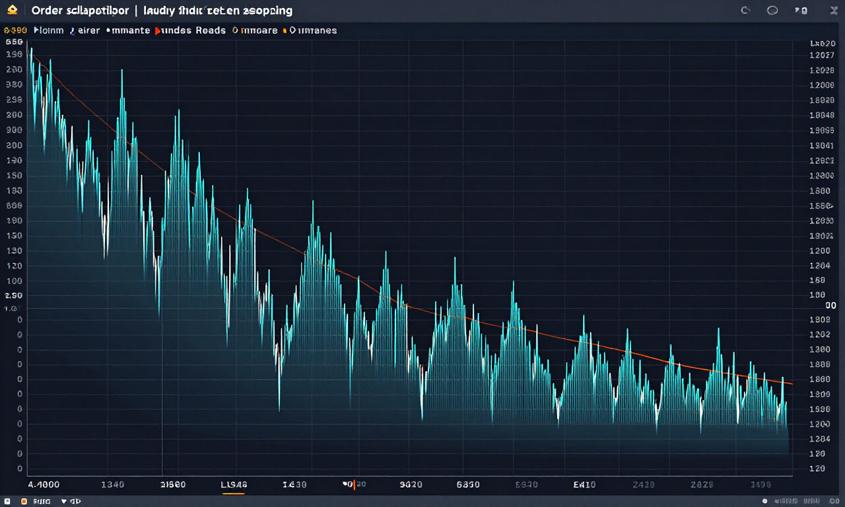Select the 'Reads' legend entry
The image size is (845, 507).
point(211,30)
